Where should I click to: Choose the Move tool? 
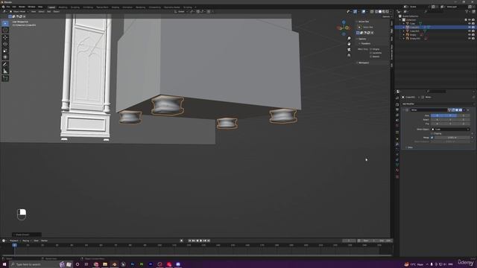(x=5, y=37)
